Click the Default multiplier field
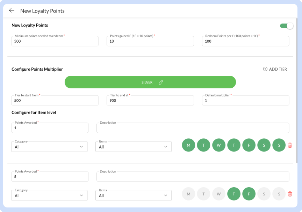The height and width of the screenshot is (212, 302). (x=245, y=101)
